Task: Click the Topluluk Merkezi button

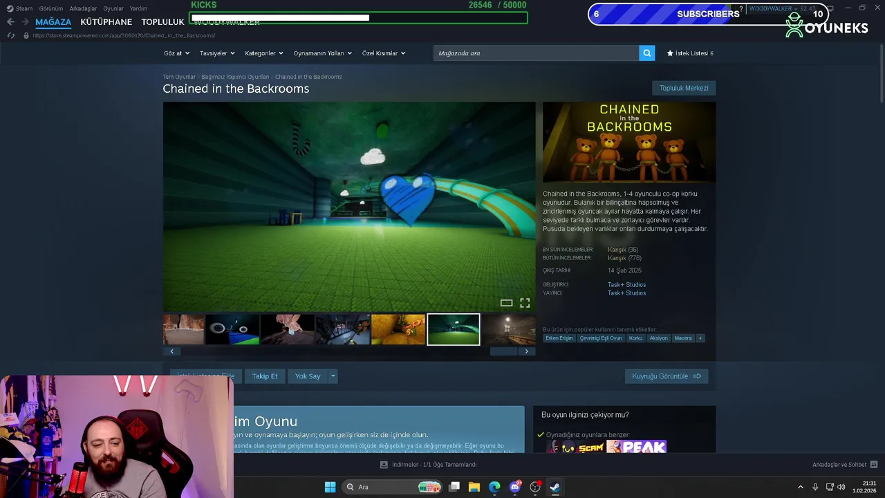Action: (684, 88)
